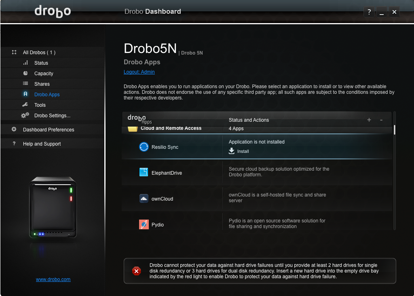Minimize the Drobo Dashboard window

[x=382, y=12]
